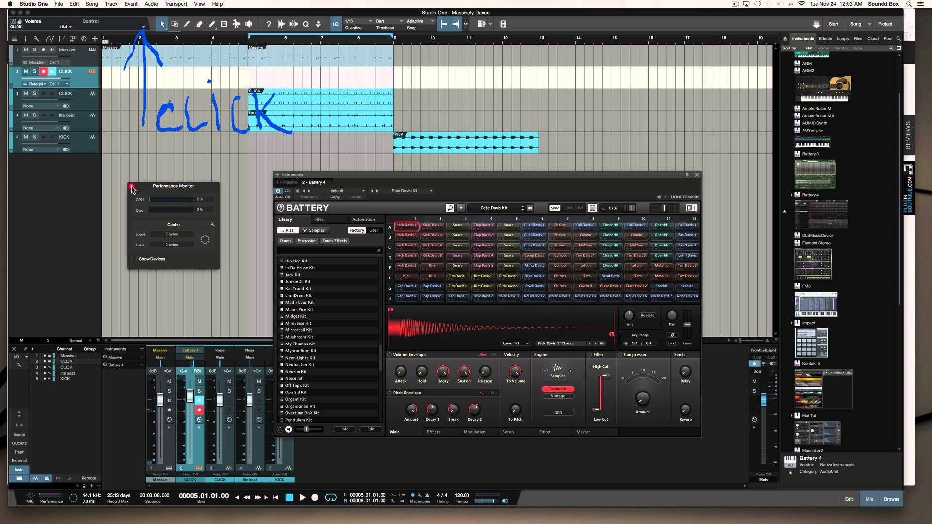Select the Mute tool
Image resolution: width=932 pixels, height=524 pixels.
pyautogui.click(x=224, y=24)
